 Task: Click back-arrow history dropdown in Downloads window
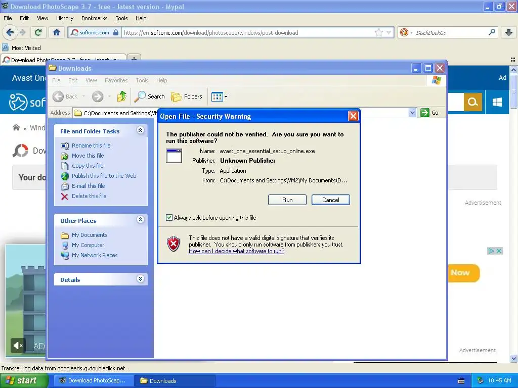coord(83,96)
